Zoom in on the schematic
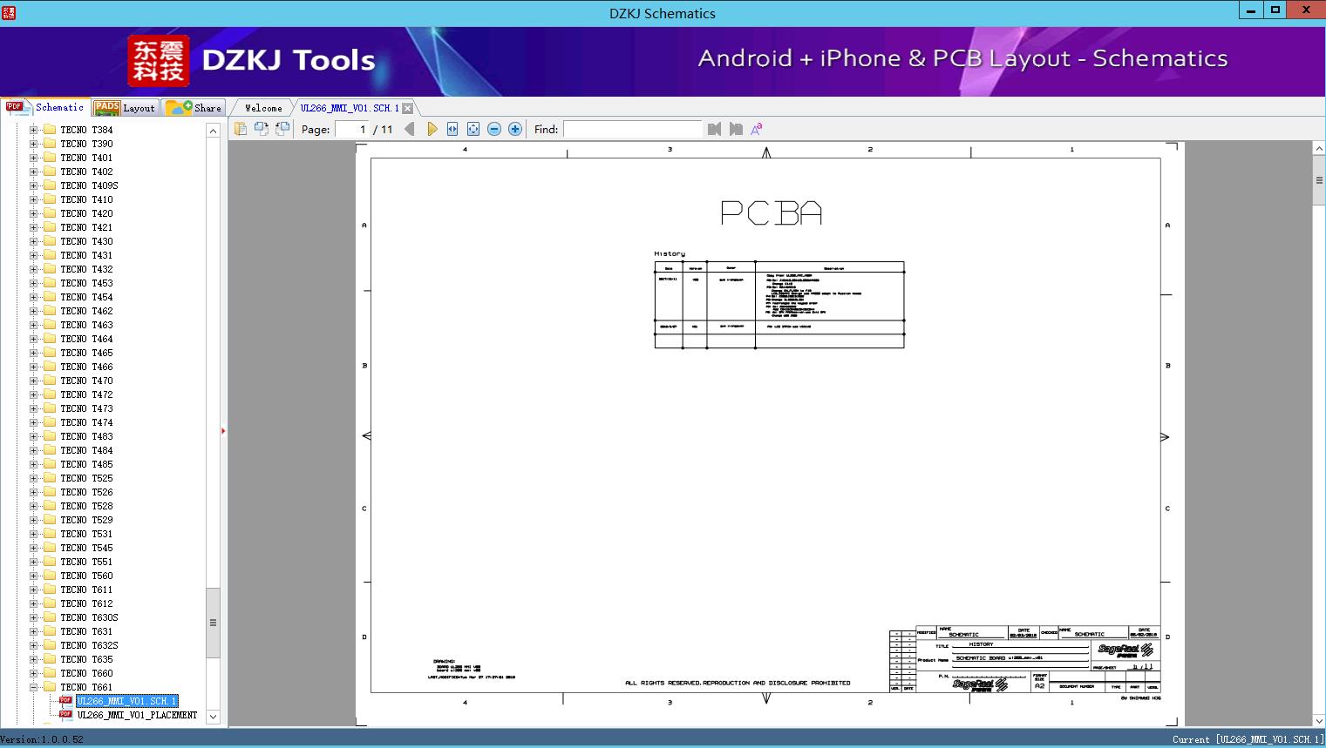The height and width of the screenshot is (748, 1326). 515,129
